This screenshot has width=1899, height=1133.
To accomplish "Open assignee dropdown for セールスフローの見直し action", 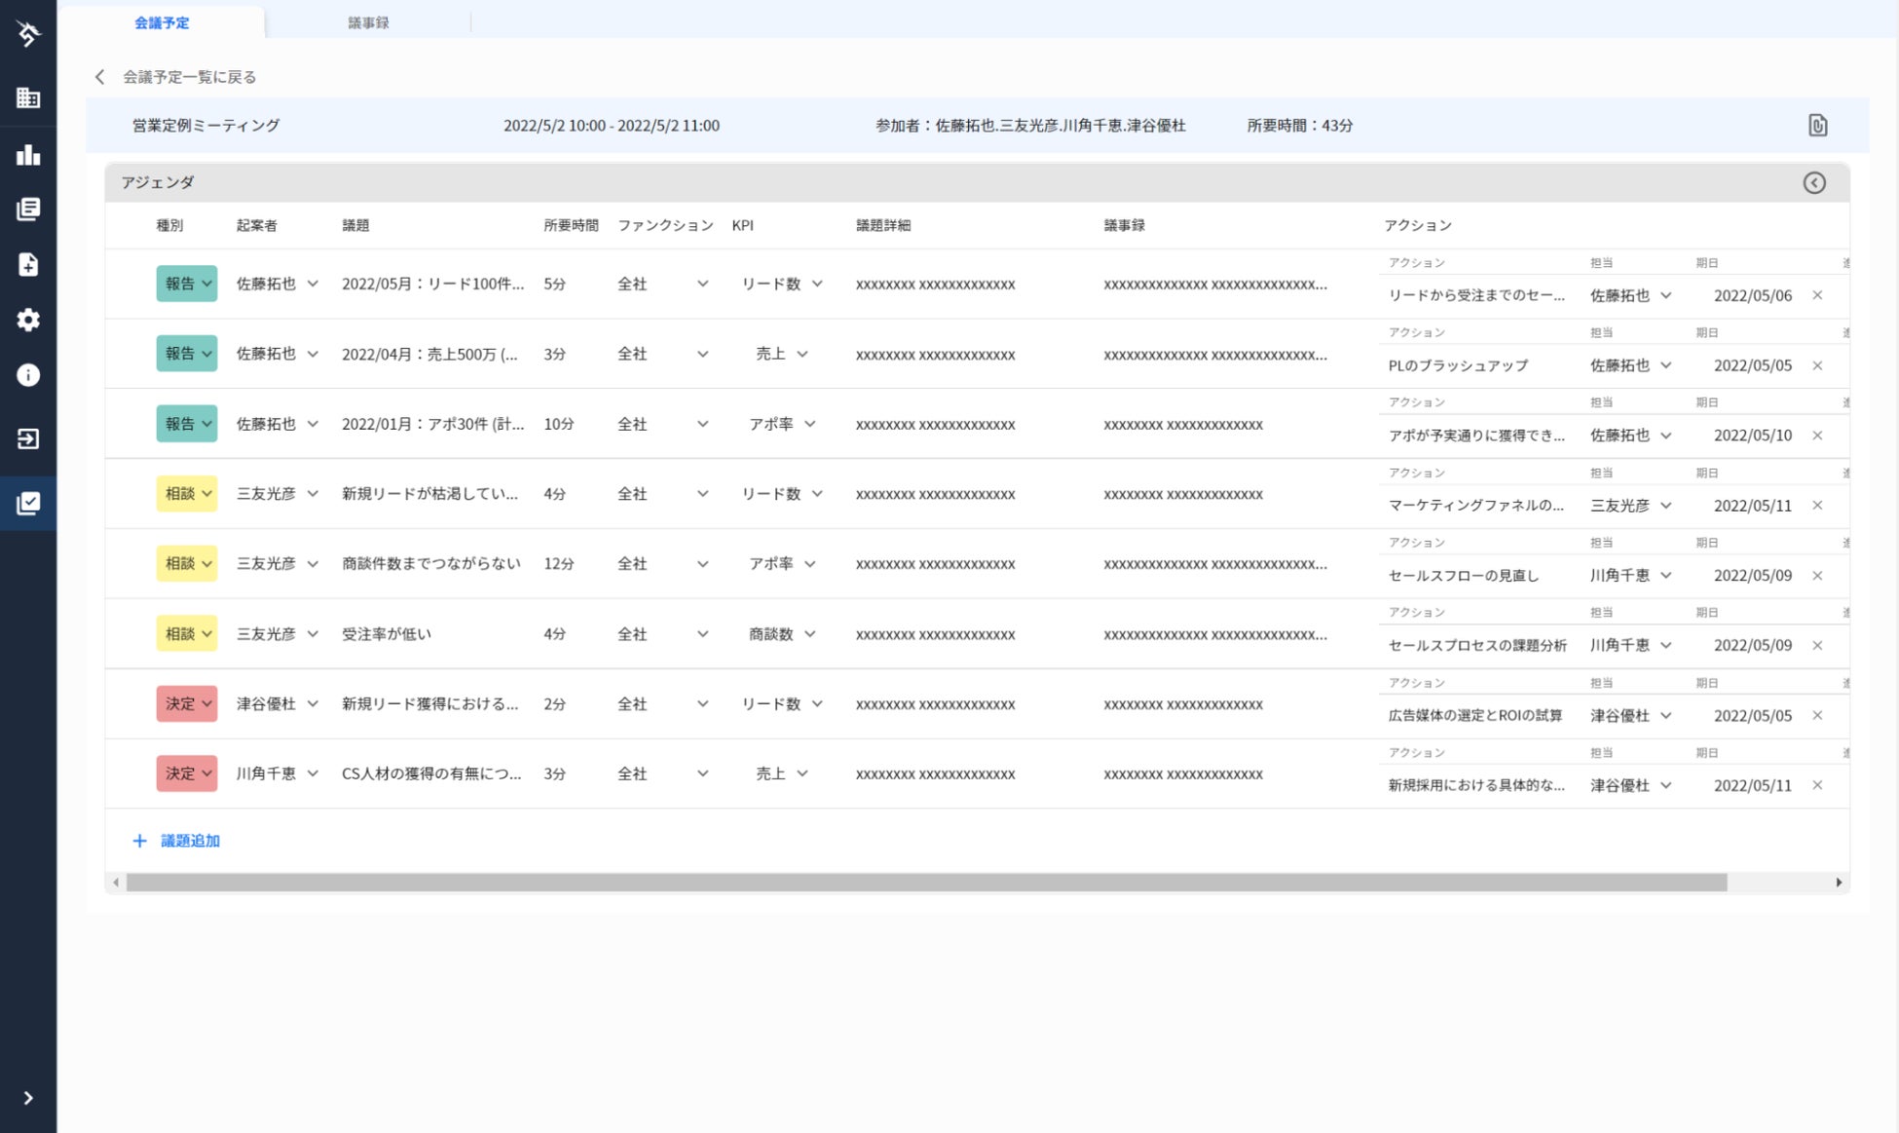I will (x=1631, y=576).
